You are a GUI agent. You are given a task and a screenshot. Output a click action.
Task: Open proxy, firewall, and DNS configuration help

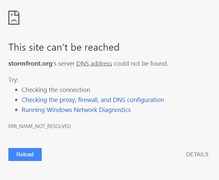93,100
